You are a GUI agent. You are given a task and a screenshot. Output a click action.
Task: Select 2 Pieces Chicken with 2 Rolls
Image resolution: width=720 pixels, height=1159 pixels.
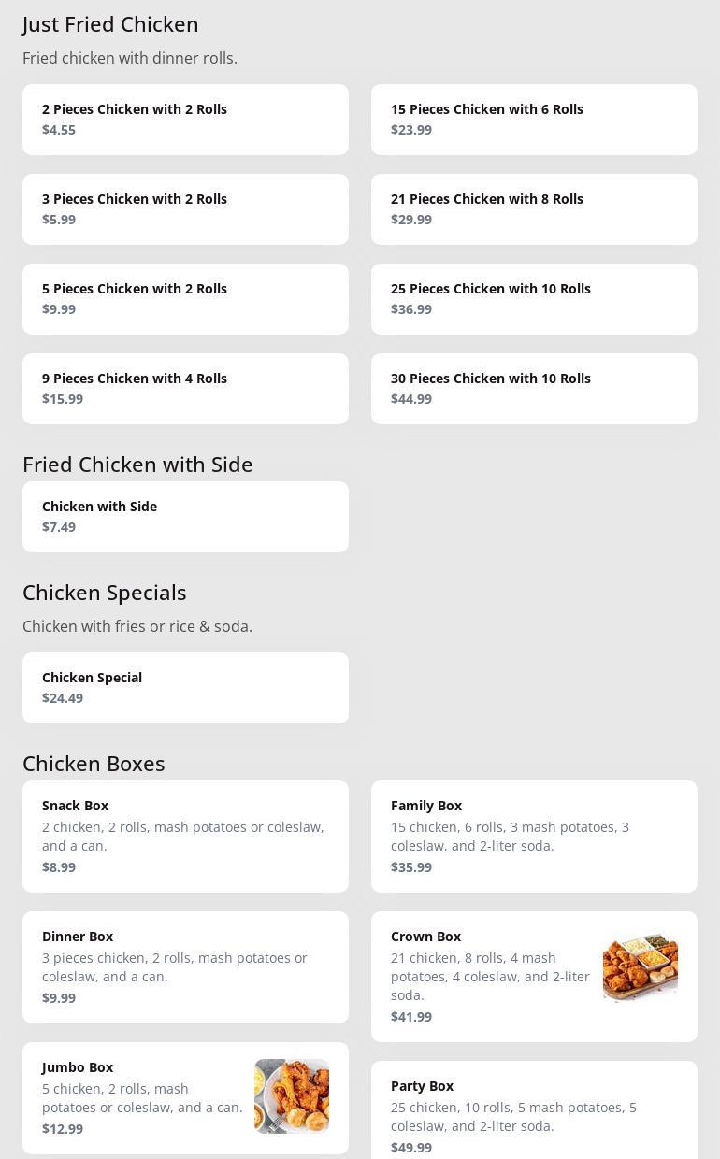(x=185, y=120)
